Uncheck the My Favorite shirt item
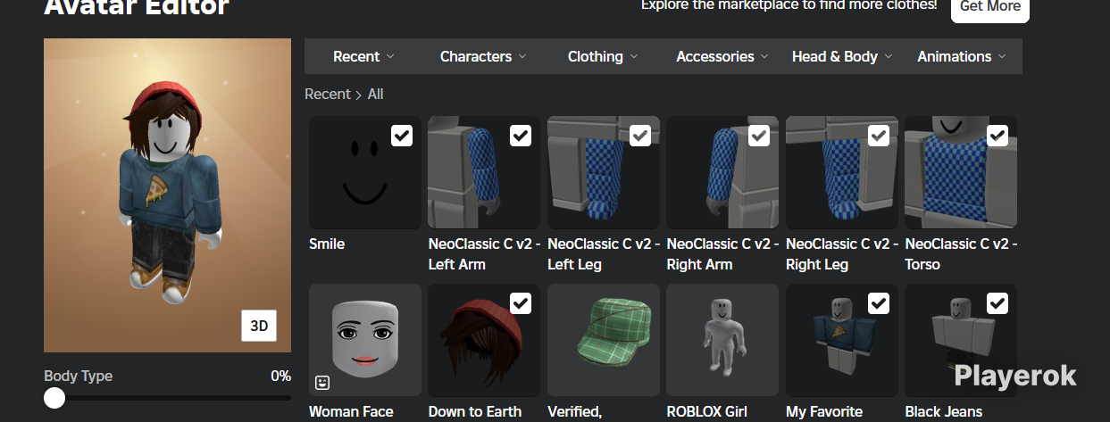This screenshot has height=422, width=1110. point(879,303)
